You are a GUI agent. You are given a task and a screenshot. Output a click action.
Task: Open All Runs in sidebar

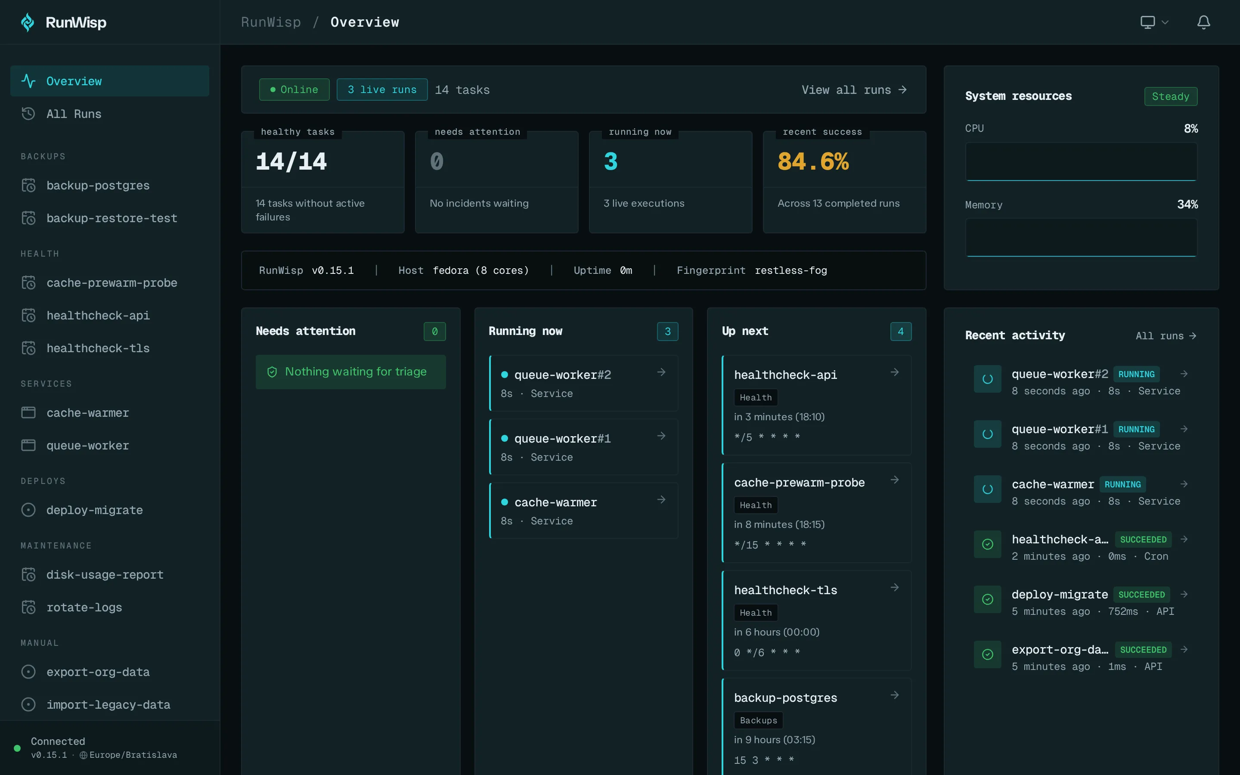point(110,114)
